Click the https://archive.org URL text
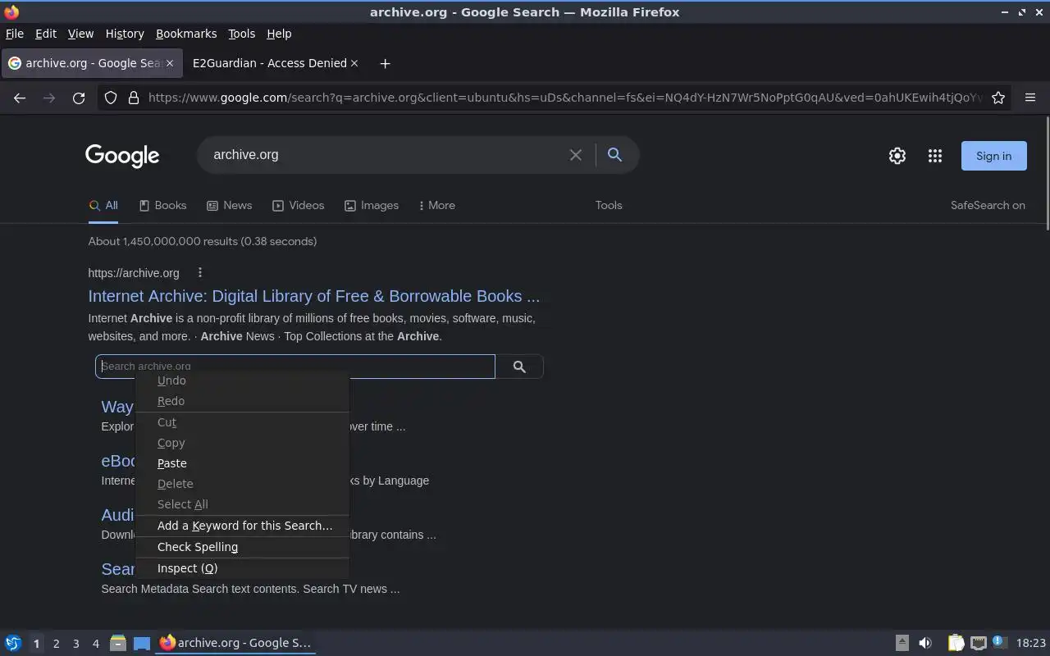The image size is (1050, 656). 134,273
